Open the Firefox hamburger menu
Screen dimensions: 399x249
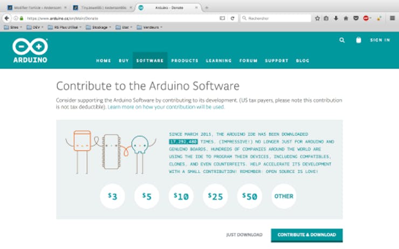[x=393, y=18]
